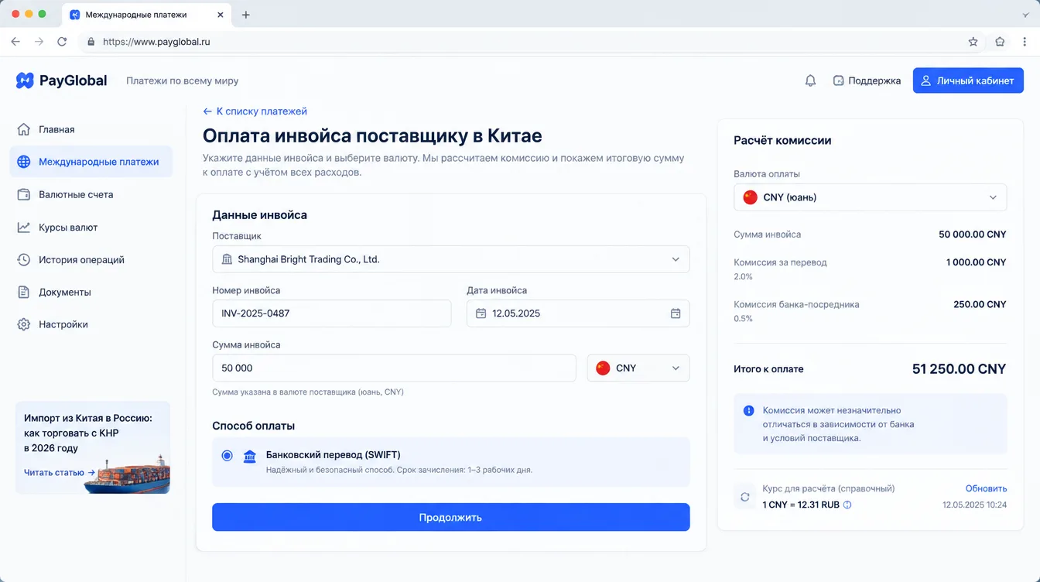Click the Сумма инвойса input field
Image resolution: width=1040 pixels, height=582 pixels.
tap(394, 368)
